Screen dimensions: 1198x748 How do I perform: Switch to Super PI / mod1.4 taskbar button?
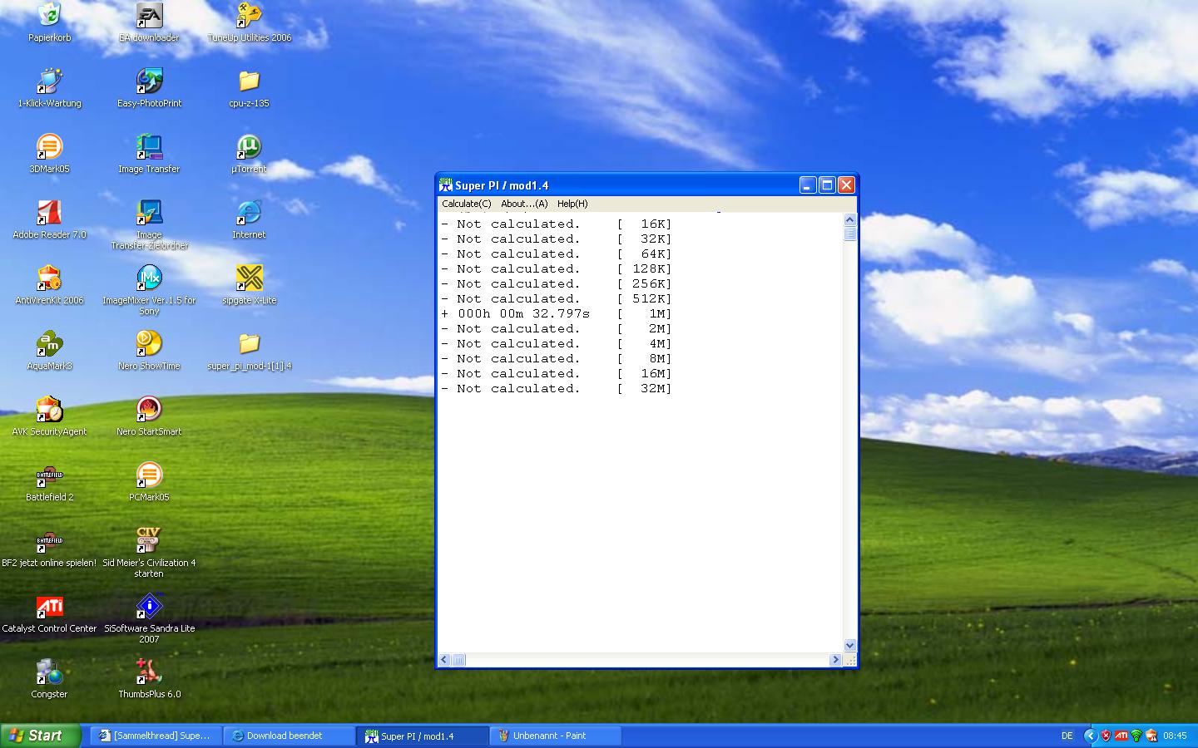[x=423, y=736]
